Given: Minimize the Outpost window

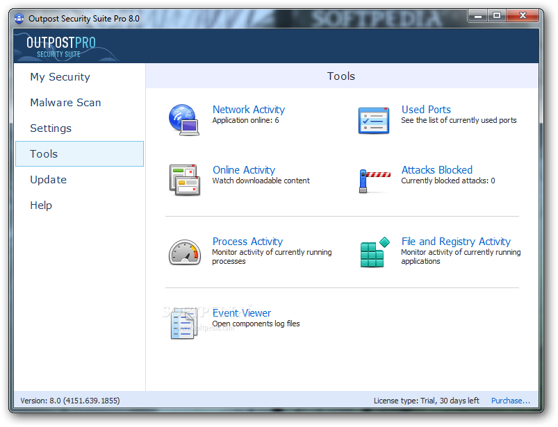Looking at the screenshot, I should (x=478, y=16).
